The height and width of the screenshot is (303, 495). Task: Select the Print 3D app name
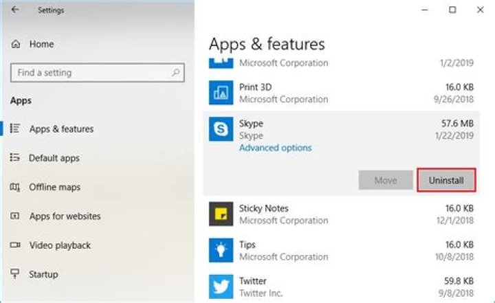(255, 87)
